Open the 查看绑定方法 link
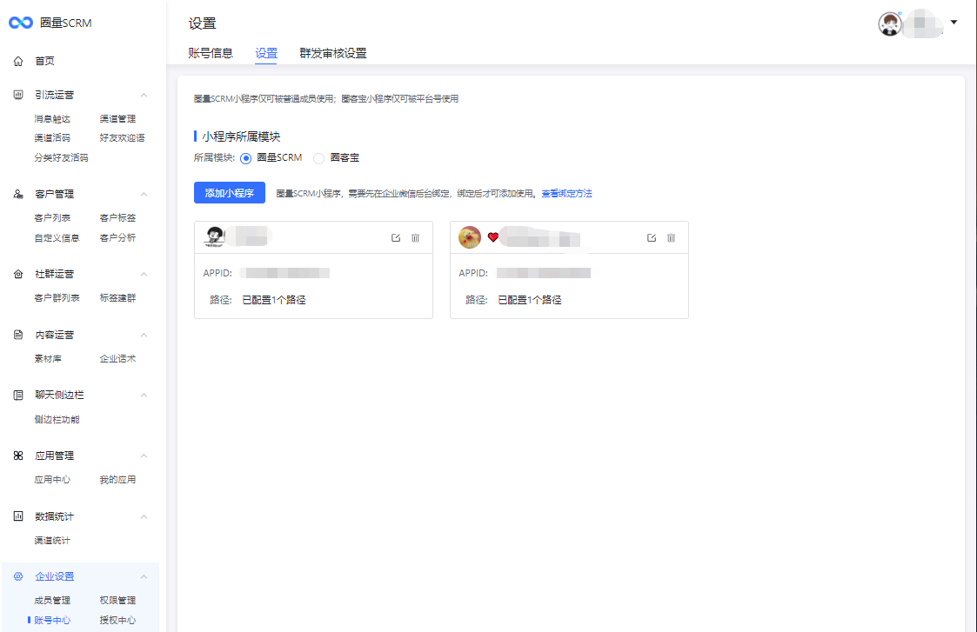Image resolution: width=977 pixels, height=632 pixels. 566,194
